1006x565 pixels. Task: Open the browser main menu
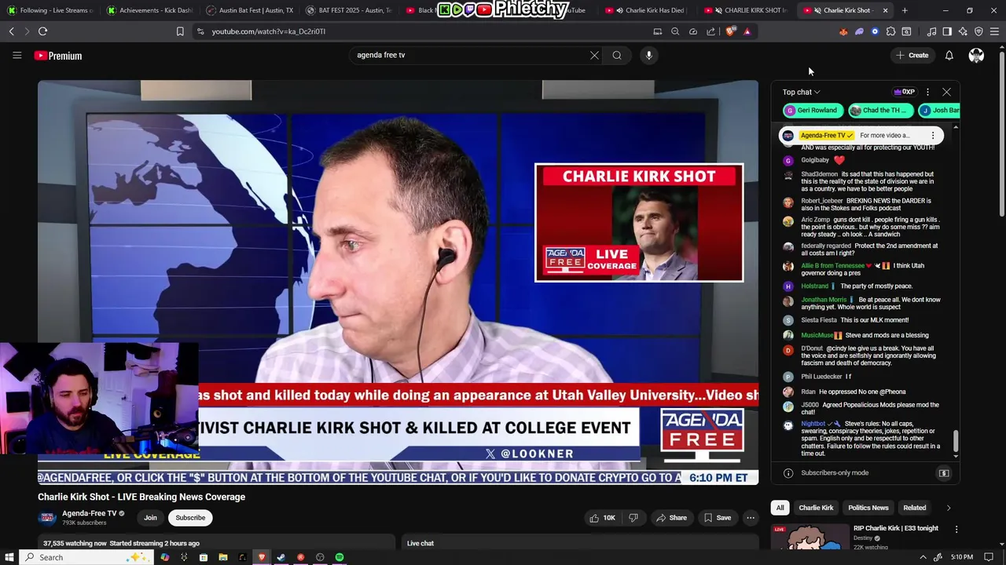[x=994, y=31]
